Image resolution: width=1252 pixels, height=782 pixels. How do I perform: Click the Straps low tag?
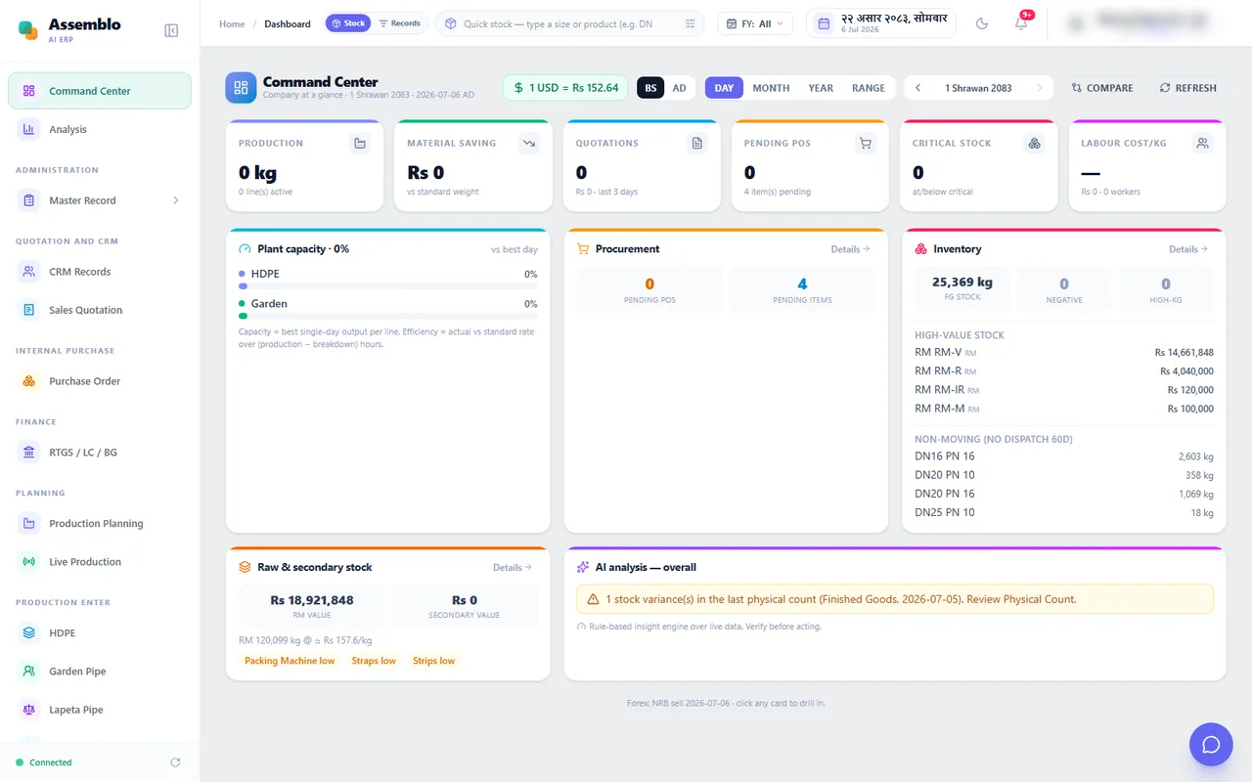coord(374,661)
